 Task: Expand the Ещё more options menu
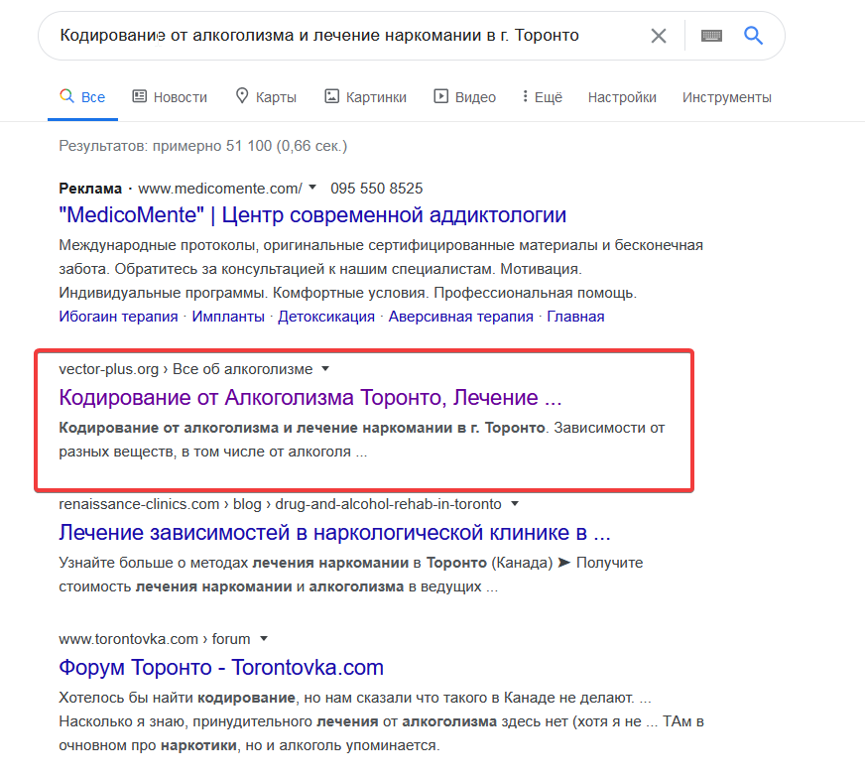pos(543,97)
